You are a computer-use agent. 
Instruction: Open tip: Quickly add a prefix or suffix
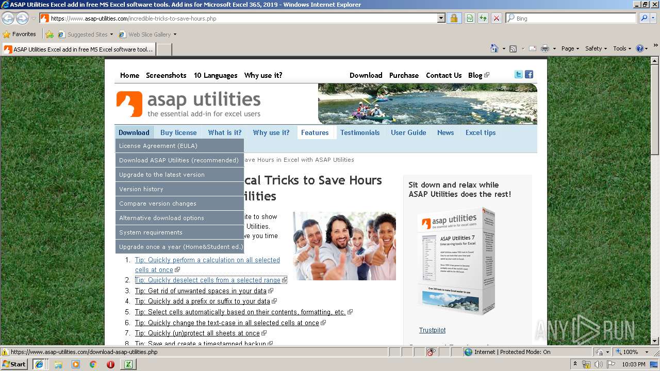[203, 301]
